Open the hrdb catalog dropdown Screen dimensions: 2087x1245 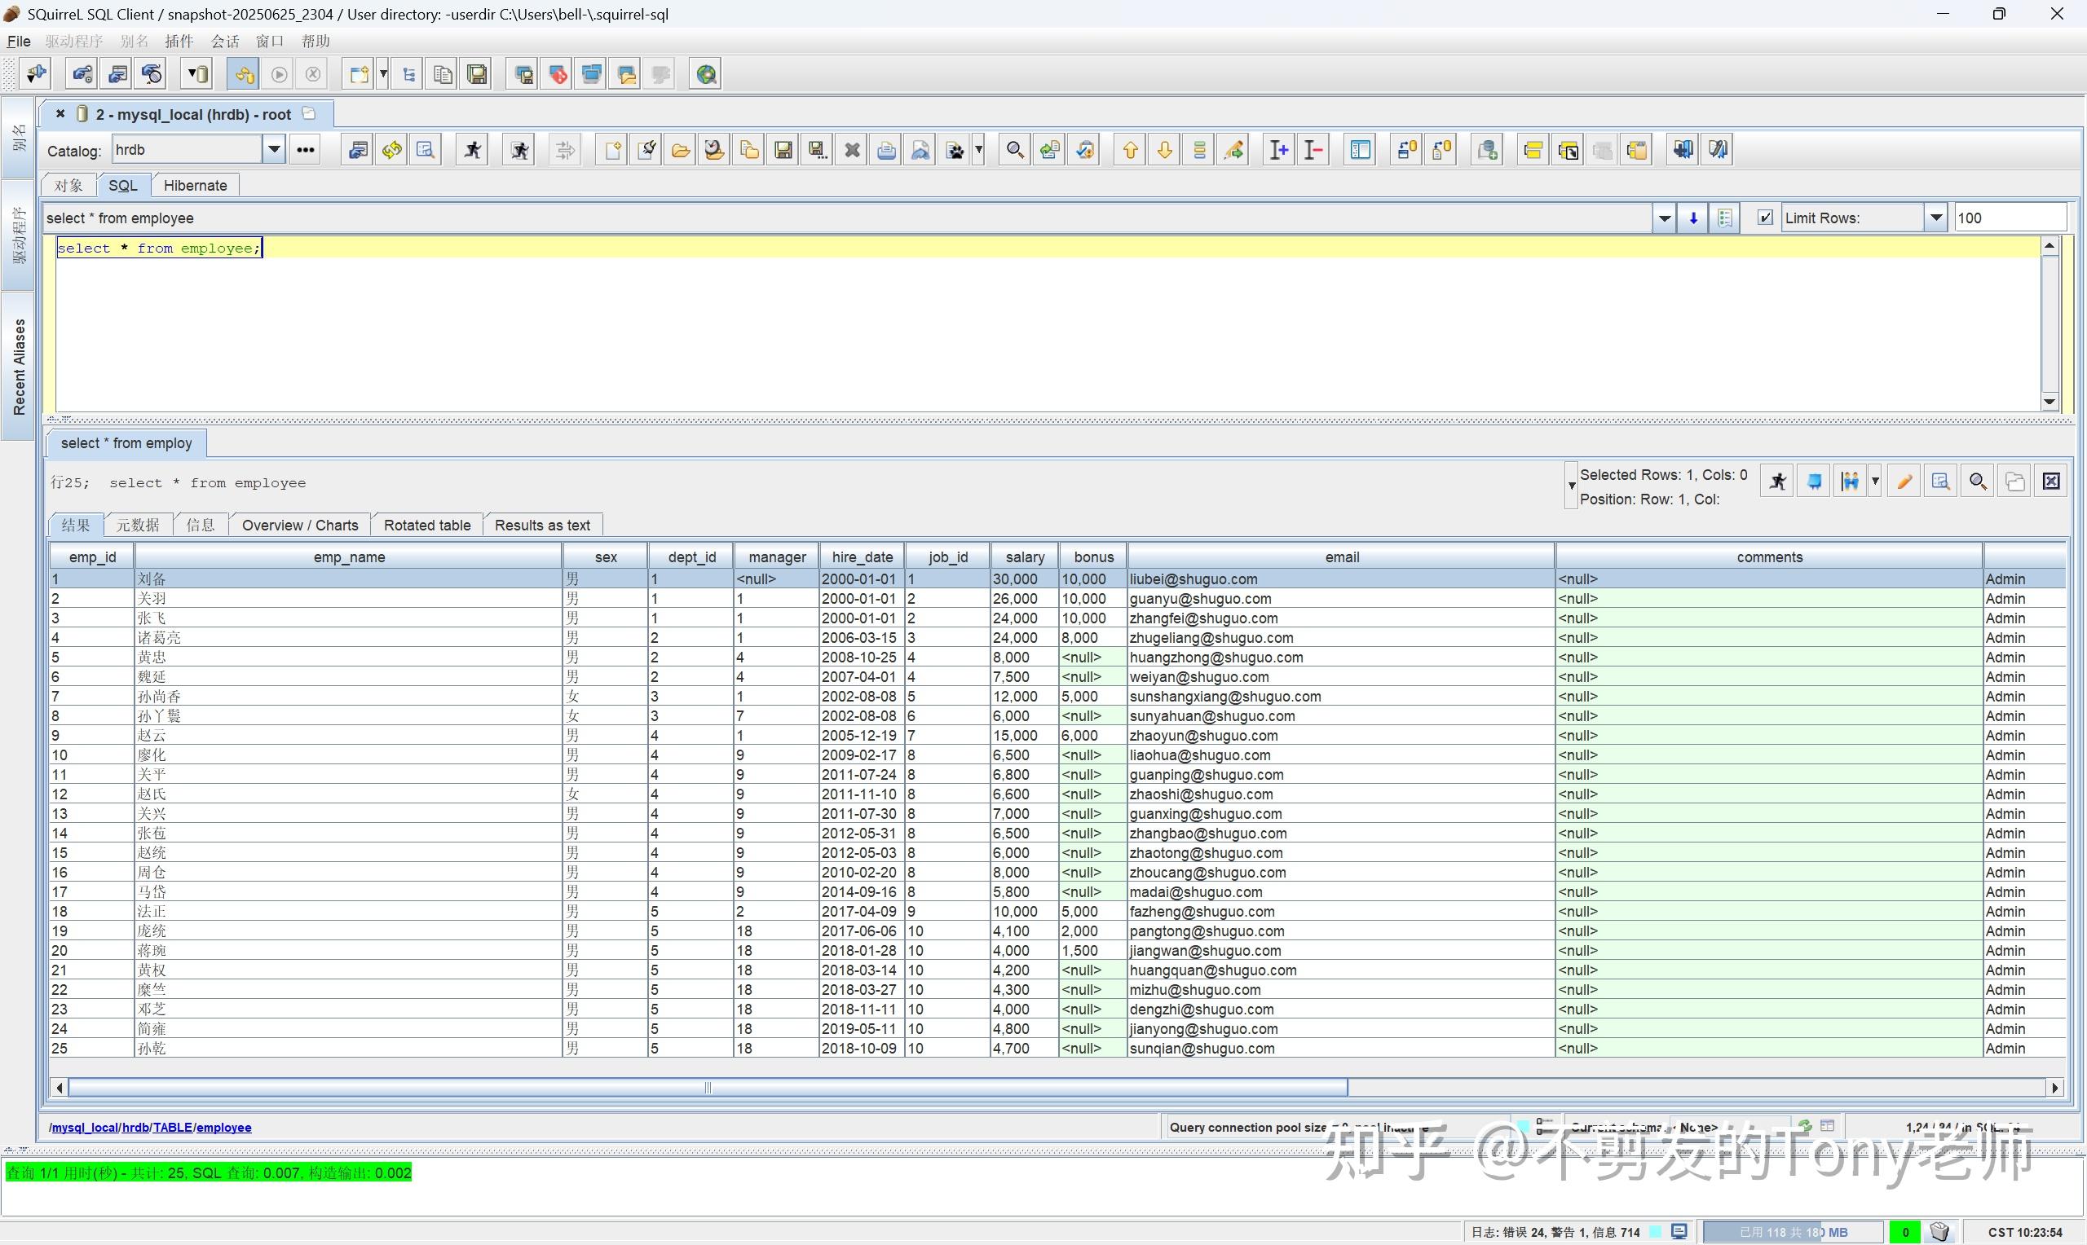pyautogui.click(x=274, y=148)
